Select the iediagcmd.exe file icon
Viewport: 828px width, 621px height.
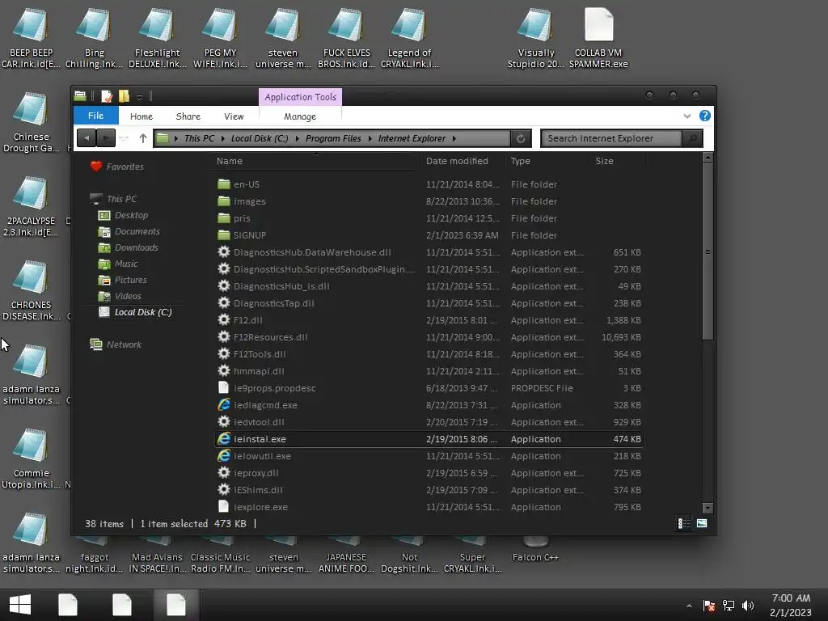pos(224,405)
